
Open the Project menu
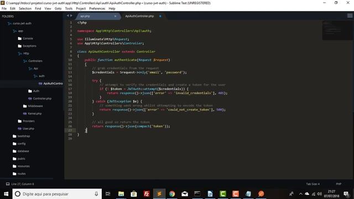(x=81, y=9)
